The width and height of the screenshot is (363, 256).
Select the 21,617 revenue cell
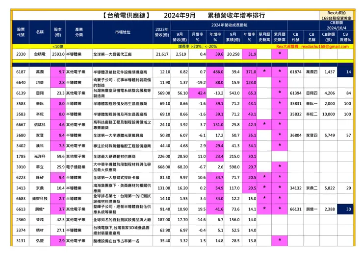(162, 54)
